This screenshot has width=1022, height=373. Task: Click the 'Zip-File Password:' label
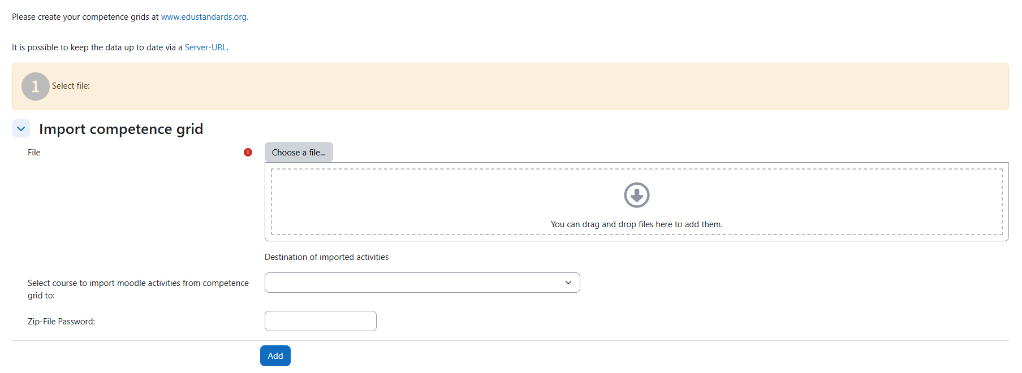(61, 322)
